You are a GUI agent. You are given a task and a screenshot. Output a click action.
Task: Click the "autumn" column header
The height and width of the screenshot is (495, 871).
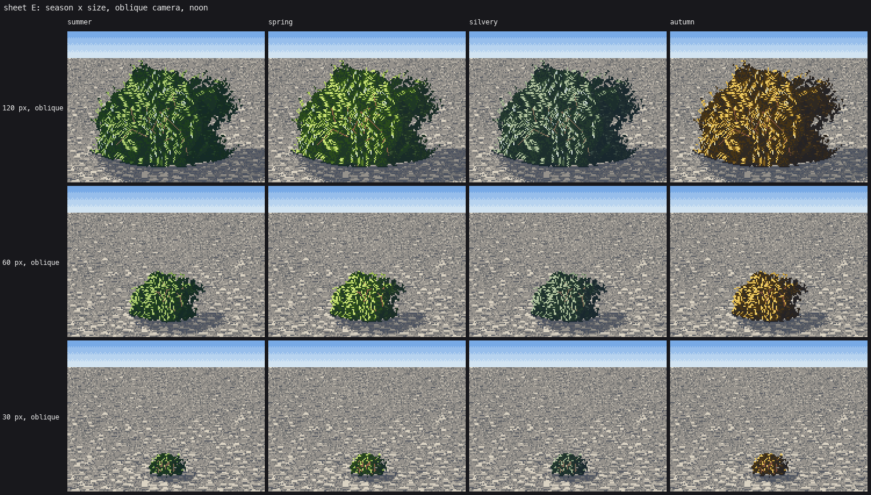(x=682, y=22)
